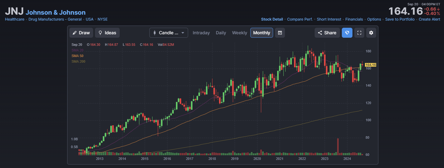Click the blue diamond premium icon
444x168 pixels.
coord(347,33)
